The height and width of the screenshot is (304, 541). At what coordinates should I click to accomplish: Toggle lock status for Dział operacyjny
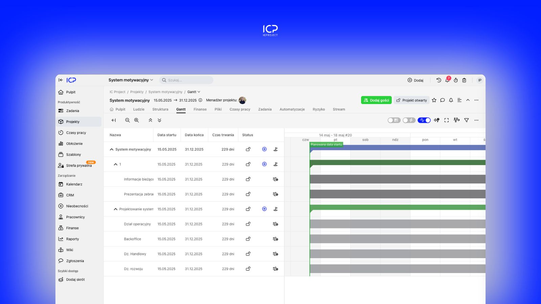(248, 224)
